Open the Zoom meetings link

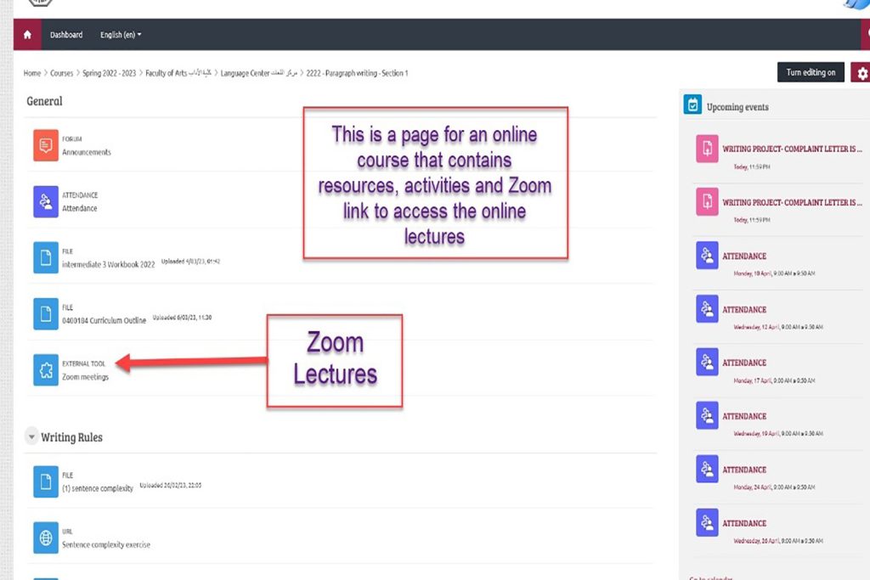(x=86, y=377)
